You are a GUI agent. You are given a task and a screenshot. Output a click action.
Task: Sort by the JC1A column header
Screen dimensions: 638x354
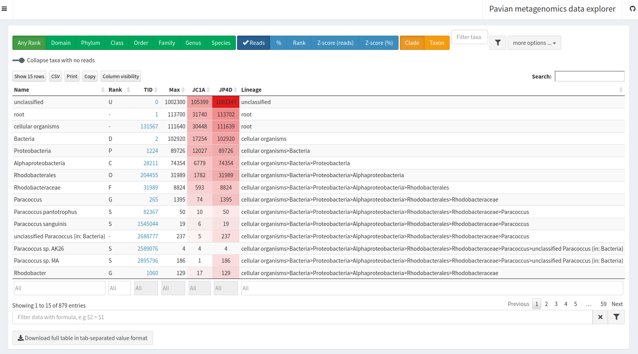pos(199,90)
